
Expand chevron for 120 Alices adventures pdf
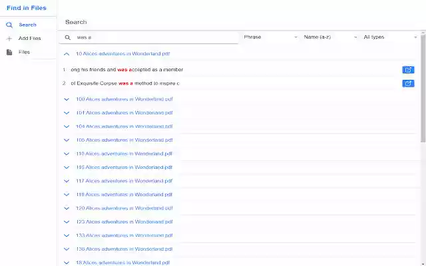(67, 208)
